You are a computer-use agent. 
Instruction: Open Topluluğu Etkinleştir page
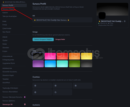click(x=10, y=88)
